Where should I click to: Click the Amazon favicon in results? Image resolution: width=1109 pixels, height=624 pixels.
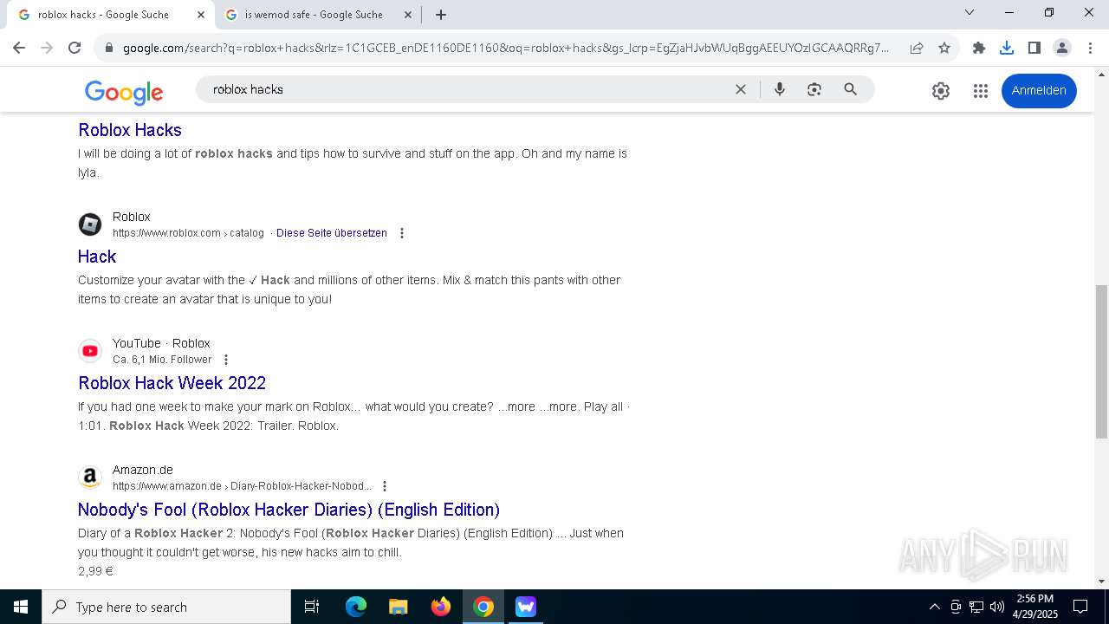[90, 478]
